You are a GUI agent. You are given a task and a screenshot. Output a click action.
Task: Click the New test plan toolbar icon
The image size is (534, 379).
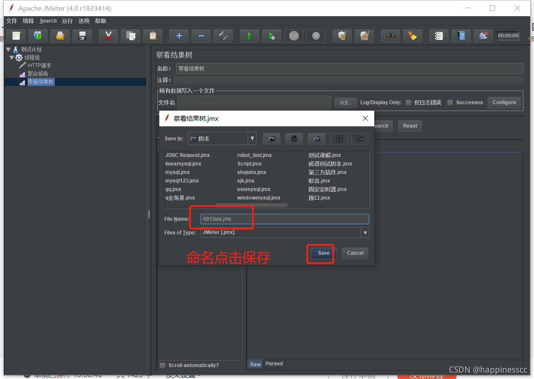(16, 36)
